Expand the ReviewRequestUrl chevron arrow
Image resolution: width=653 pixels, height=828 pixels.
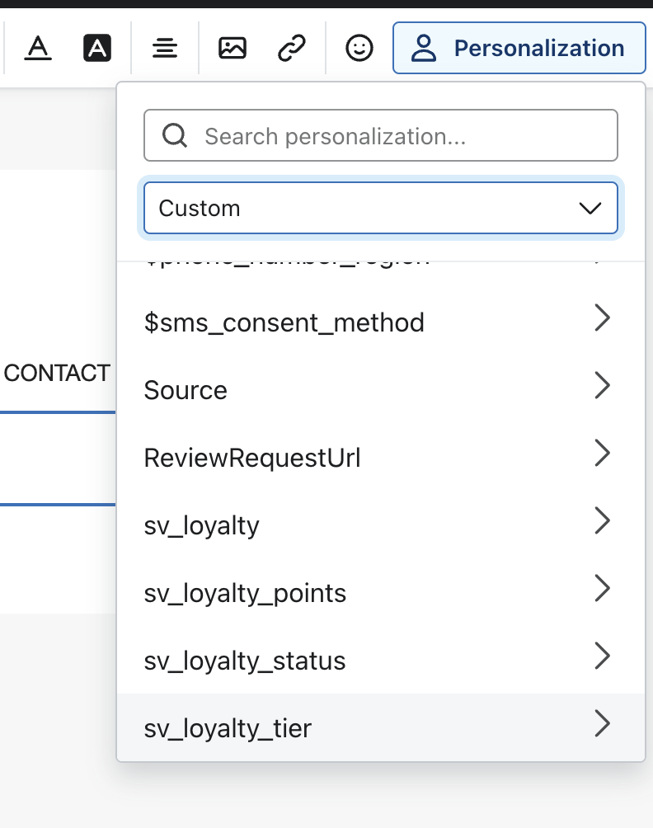point(602,453)
